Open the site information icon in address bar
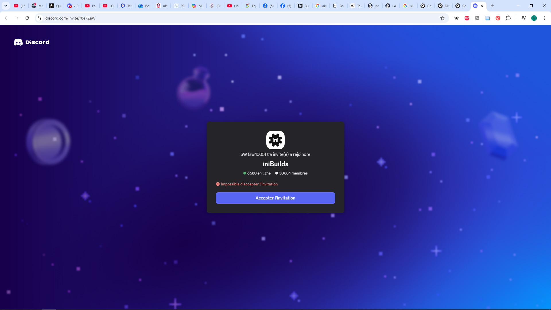Screen dimensions: 551x310 [40, 18]
